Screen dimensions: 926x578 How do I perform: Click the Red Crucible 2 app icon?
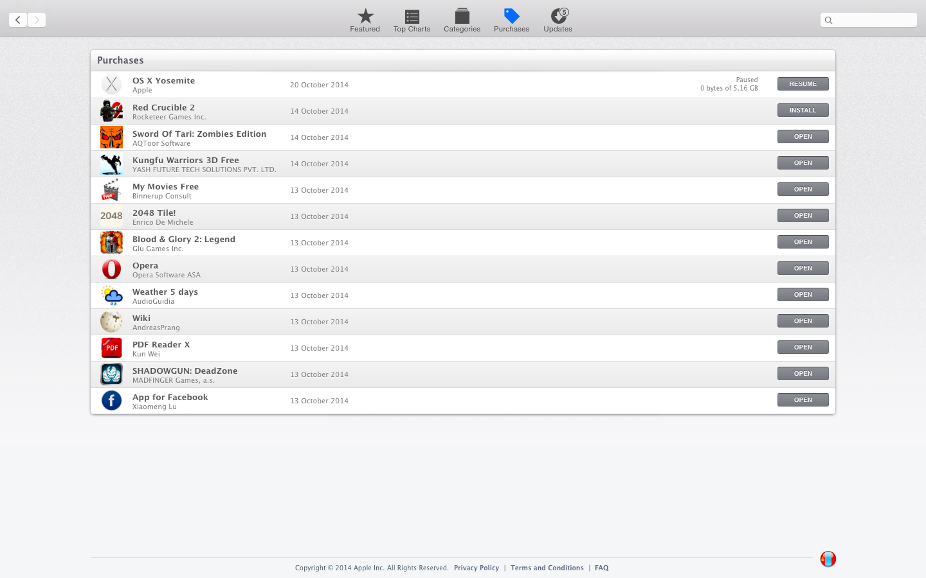[111, 110]
